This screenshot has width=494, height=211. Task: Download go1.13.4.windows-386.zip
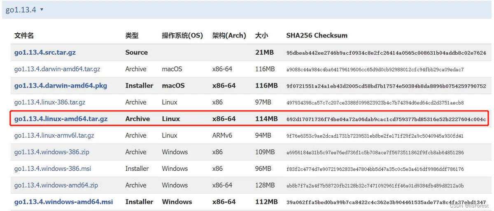(x=52, y=152)
